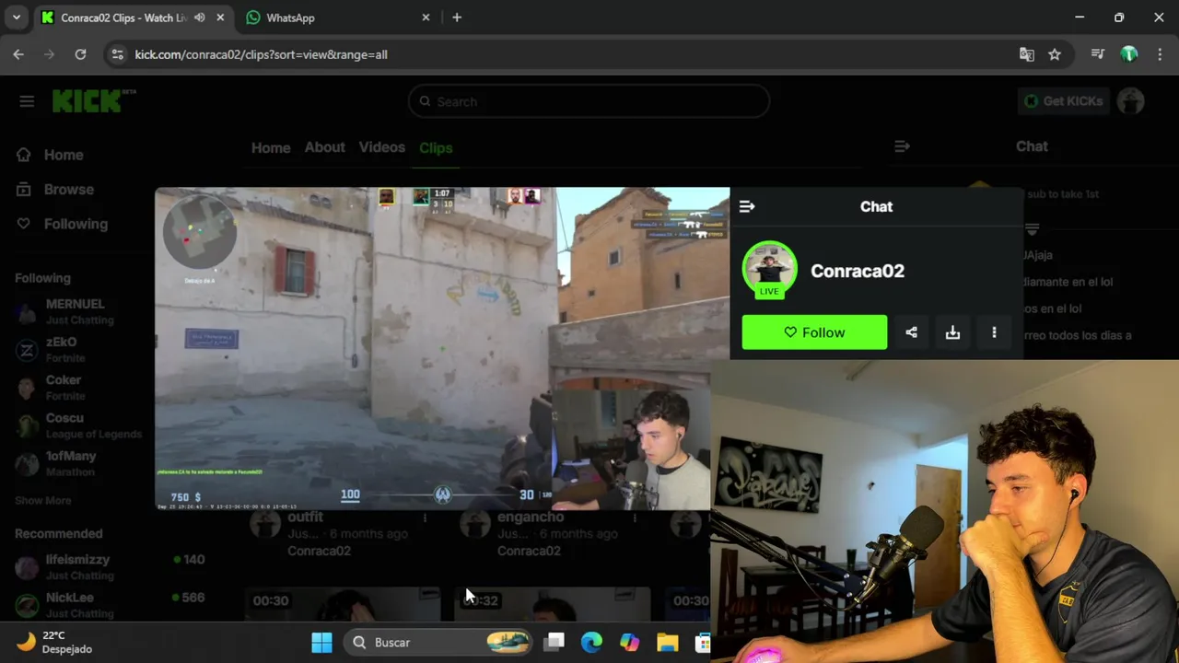The image size is (1179, 663).
Task: Open Coscu's channel in Following list
Action: (78, 425)
